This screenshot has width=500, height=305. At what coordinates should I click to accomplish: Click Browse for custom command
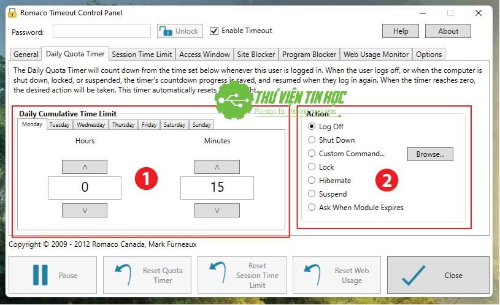429,154
